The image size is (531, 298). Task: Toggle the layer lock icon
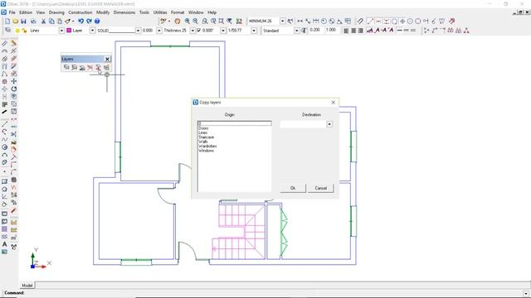pos(24,31)
